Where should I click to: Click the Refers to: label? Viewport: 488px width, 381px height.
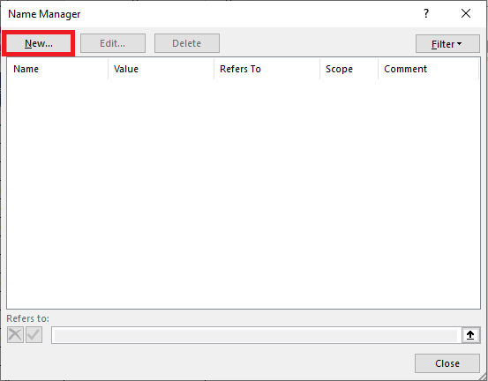click(x=27, y=318)
